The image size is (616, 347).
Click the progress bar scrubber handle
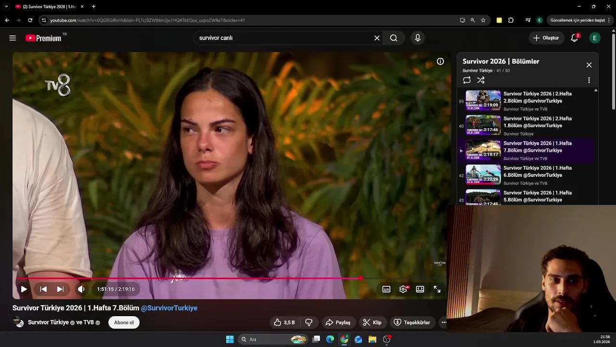coord(360,279)
